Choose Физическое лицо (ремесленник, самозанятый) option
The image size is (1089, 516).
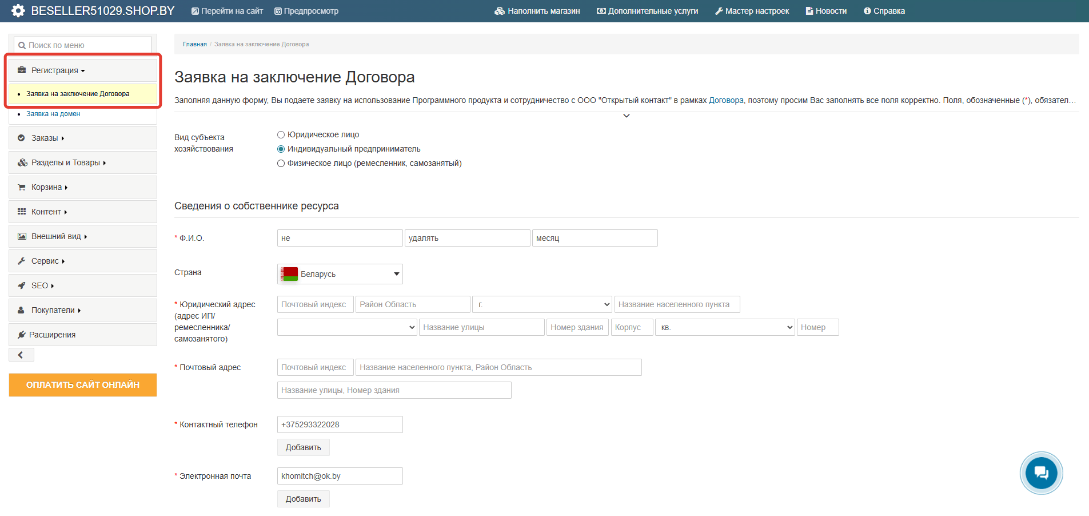281,164
